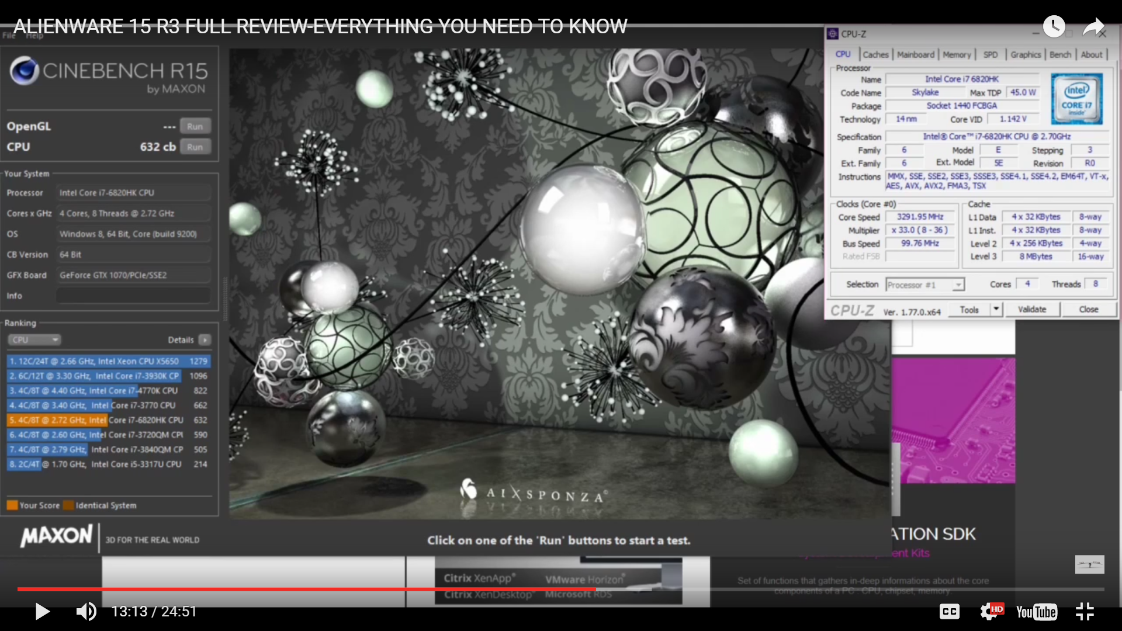Open Processor #1 selection dropdown
1122x631 pixels.
[925, 285]
